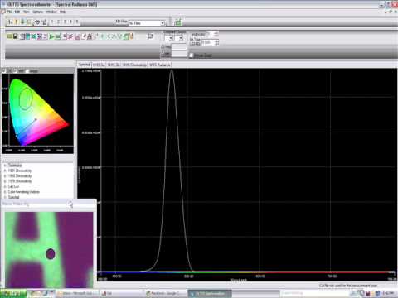
Task: Select the 1931 Chromaticity tree item
Action: click(20, 171)
